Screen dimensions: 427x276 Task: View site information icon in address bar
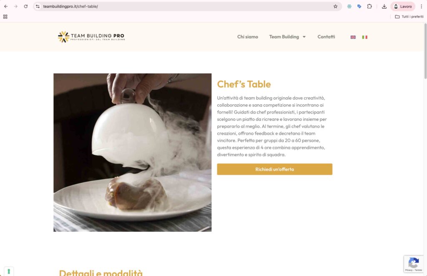38,6
